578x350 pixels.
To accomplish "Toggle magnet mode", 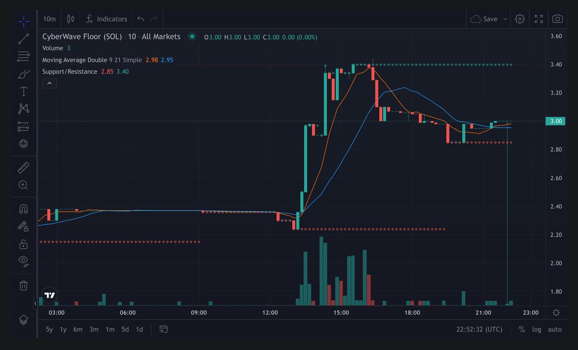I will [23, 209].
